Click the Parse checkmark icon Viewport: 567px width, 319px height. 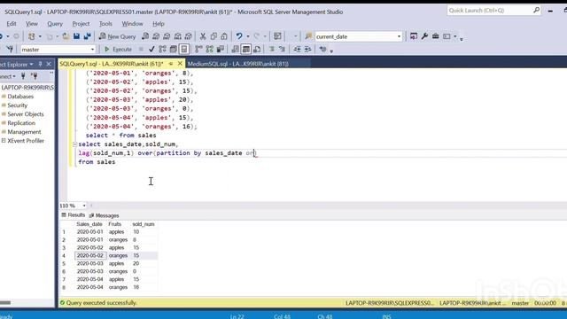point(151,50)
